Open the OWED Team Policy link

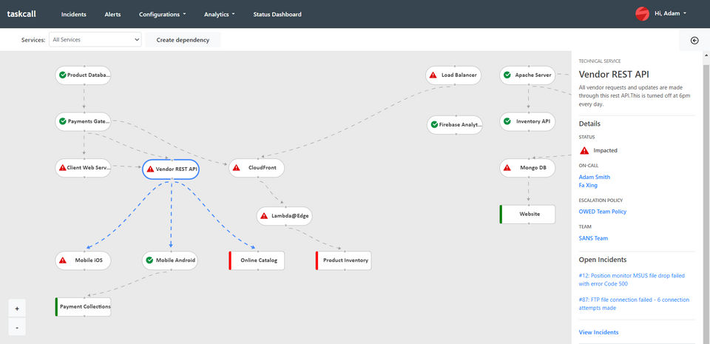click(602, 212)
